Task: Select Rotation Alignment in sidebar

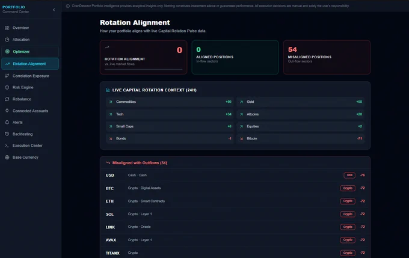Action: (30, 64)
